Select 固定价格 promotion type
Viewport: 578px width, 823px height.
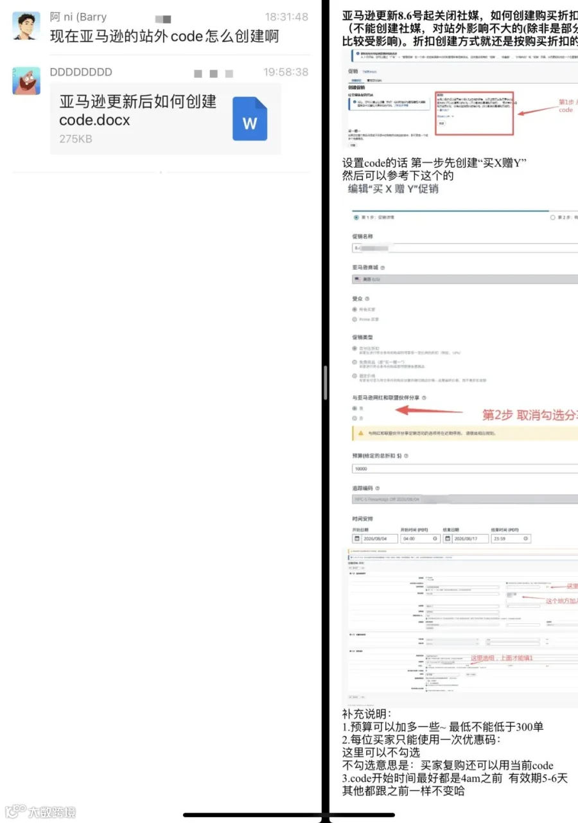click(355, 376)
